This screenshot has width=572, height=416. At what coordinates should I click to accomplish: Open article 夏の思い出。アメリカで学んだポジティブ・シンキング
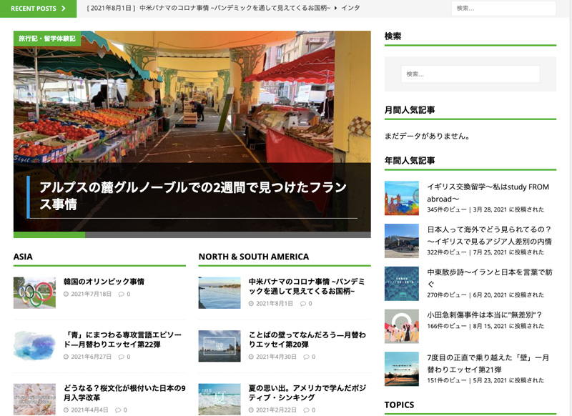tap(307, 392)
